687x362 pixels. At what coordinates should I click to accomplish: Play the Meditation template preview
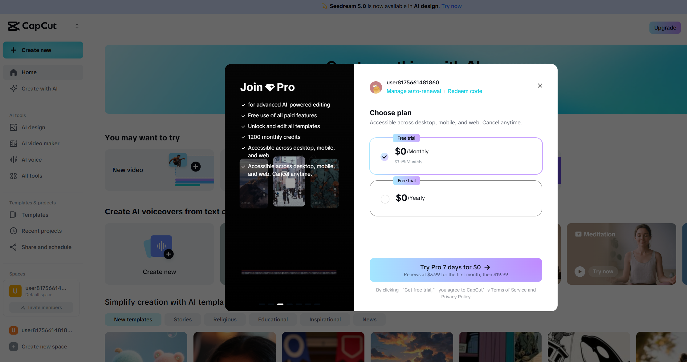(579, 271)
